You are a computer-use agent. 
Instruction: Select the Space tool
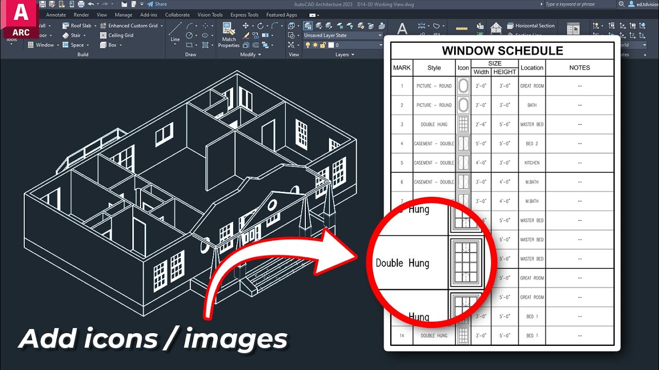73,45
